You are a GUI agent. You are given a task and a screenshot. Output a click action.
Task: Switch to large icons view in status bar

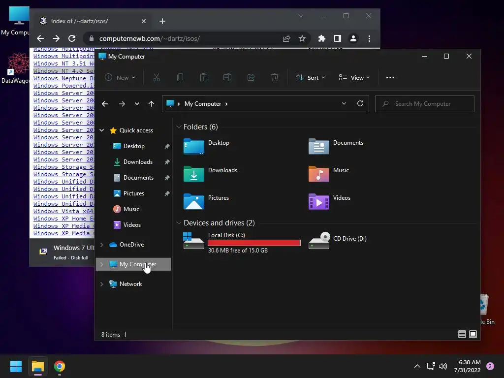click(473, 334)
